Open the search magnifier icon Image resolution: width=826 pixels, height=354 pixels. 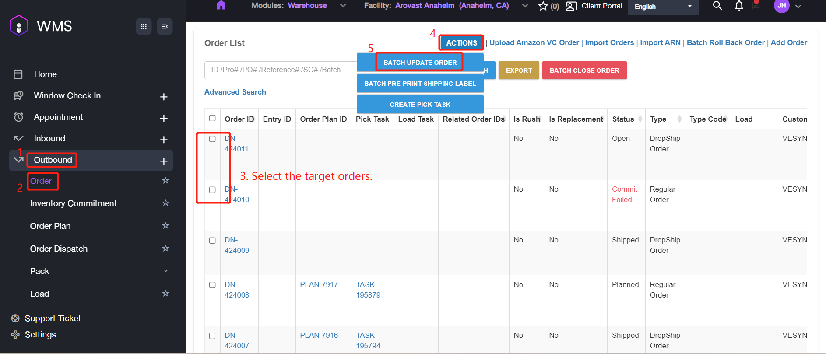(717, 6)
